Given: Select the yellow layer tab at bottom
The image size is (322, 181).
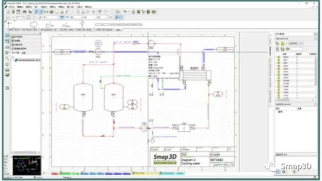Looking at the screenshot, I should [x=144, y=173].
